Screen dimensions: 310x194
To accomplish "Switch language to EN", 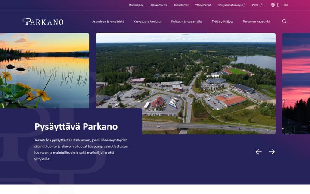I will click(285, 5).
